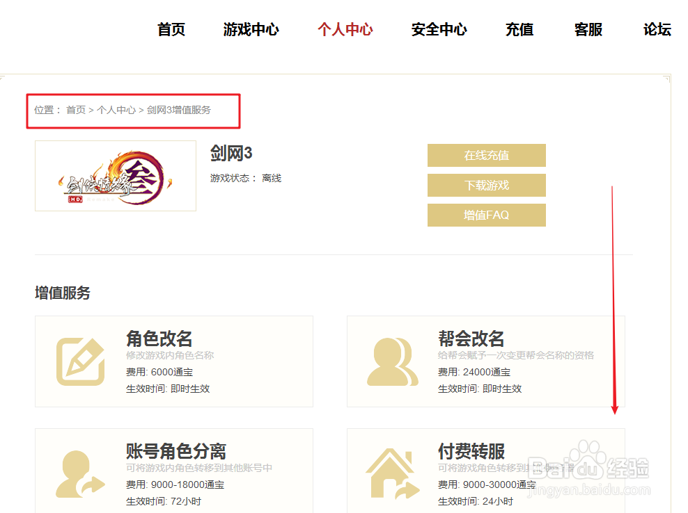Viewport: 688px width, 513px height.
Task: Click the 剑网3 game title heading
Action: [231, 154]
